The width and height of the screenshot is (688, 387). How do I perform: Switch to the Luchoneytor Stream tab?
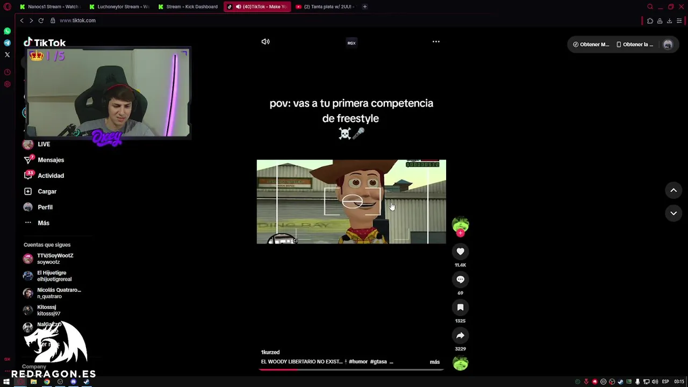tap(119, 6)
